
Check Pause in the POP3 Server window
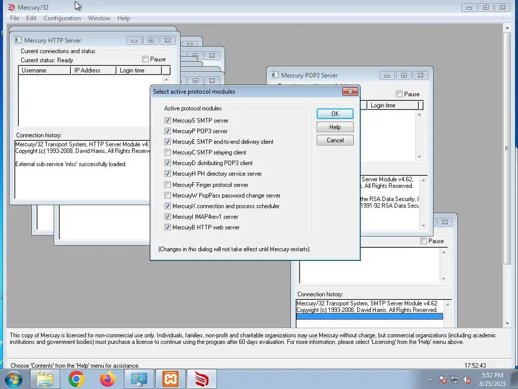pyautogui.click(x=399, y=94)
